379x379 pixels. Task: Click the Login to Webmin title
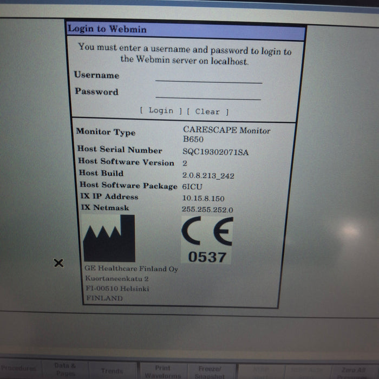(x=107, y=29)
